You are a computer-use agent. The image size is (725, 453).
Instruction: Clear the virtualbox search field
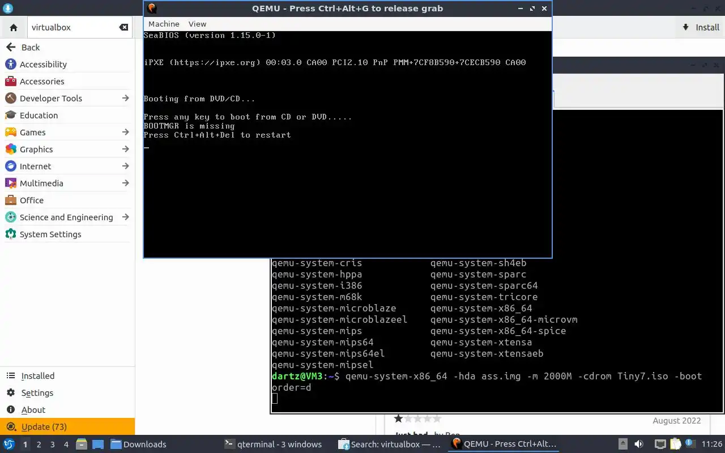pos(123,27)
